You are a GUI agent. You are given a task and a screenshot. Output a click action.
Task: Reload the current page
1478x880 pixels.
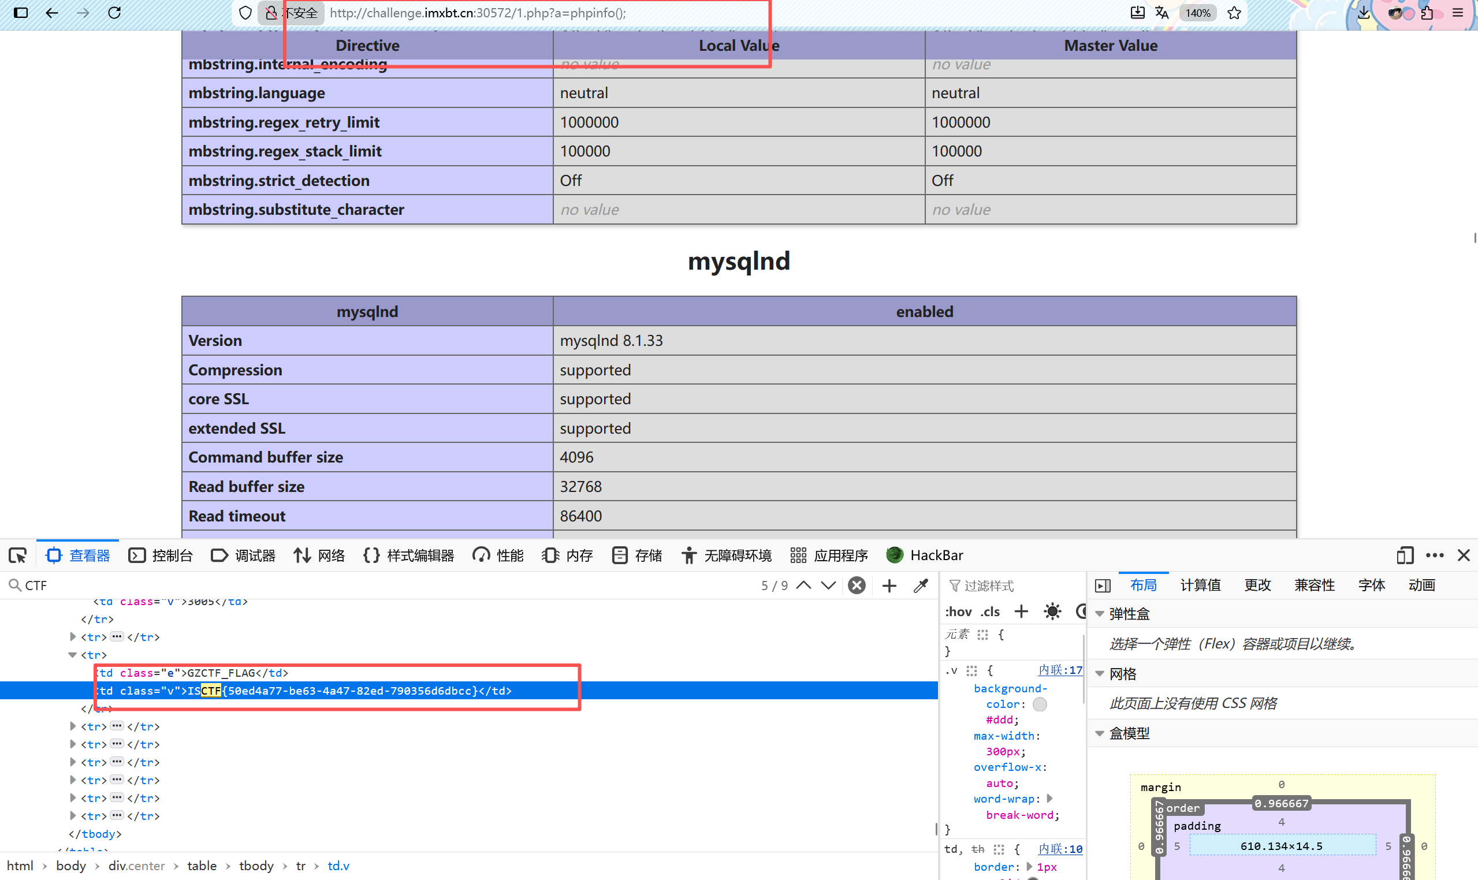pyautogui.click(x=113, y=13)
